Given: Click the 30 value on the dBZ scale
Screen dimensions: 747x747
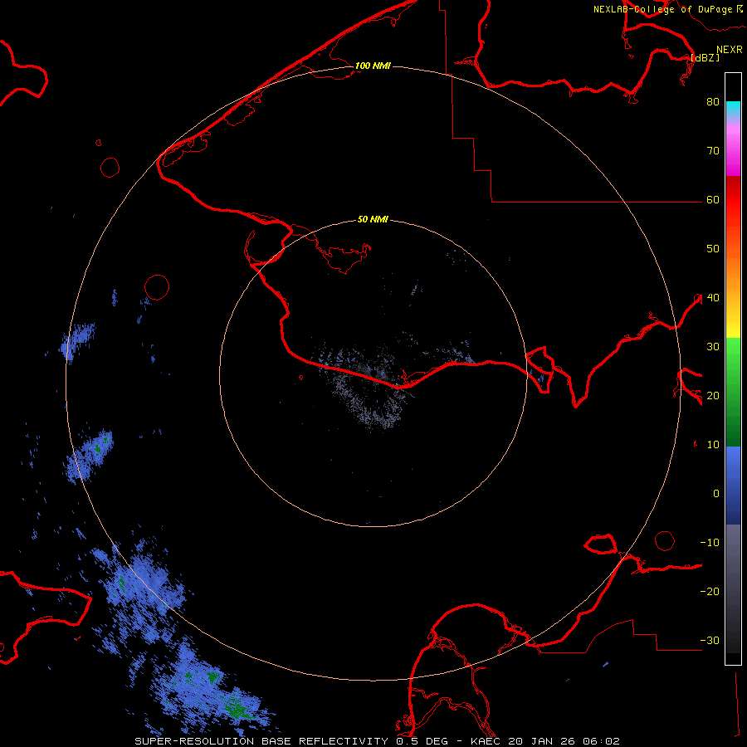Looking at the screenshot, I should tap(713, 347).
